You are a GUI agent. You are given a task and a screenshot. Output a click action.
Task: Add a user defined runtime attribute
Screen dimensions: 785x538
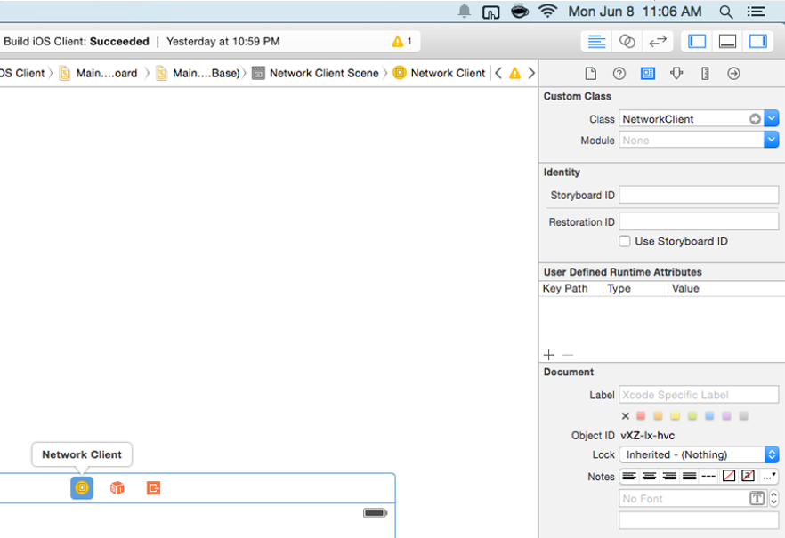548,355
